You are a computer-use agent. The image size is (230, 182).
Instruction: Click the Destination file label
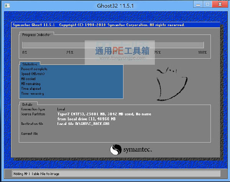[32, 124]
